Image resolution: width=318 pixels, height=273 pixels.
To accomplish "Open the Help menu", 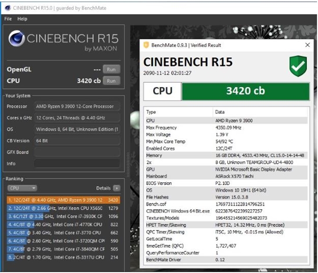I will pos(22,19).
